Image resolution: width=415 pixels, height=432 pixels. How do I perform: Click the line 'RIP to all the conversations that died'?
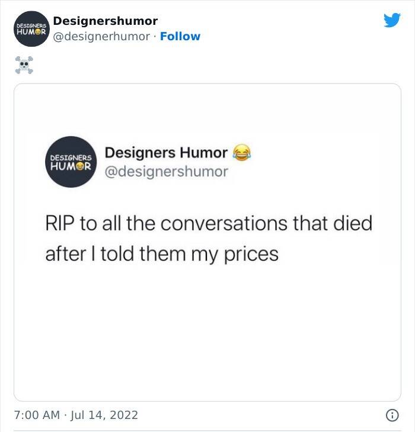pyautogui.click(x=209, y=224)
